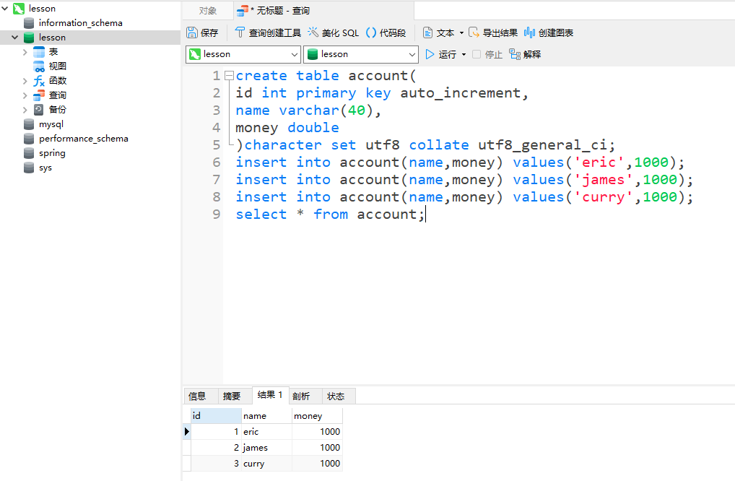Collapse the create table code fold
This screenshot has width=735, height=481.
229,76
